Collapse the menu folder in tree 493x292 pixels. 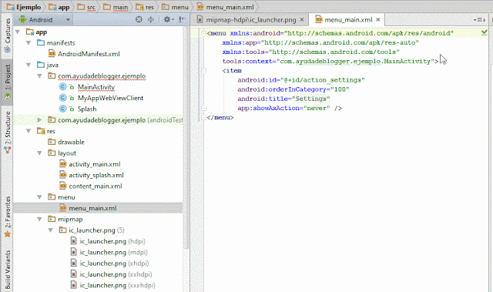(39, 197)
